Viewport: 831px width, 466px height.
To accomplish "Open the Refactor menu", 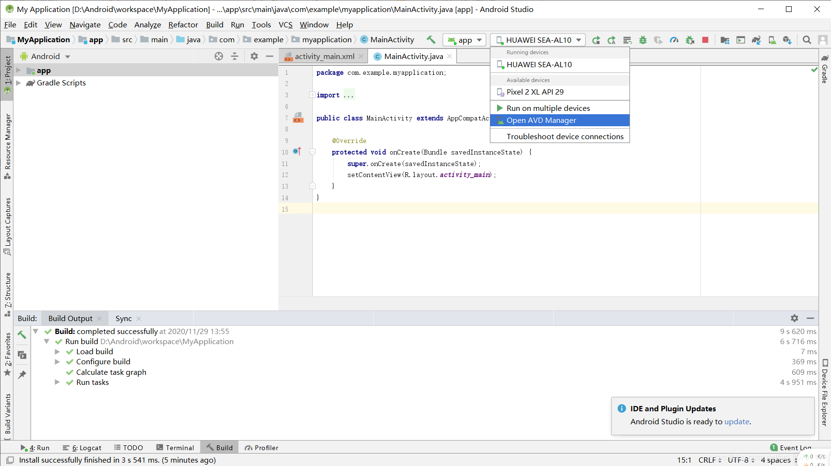I will [183, 25].
